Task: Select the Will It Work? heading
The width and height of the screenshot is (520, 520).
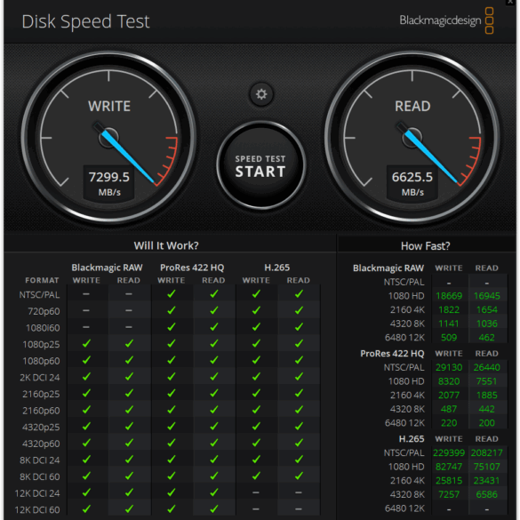Action: pyautogui.click(x=166, y=245)
